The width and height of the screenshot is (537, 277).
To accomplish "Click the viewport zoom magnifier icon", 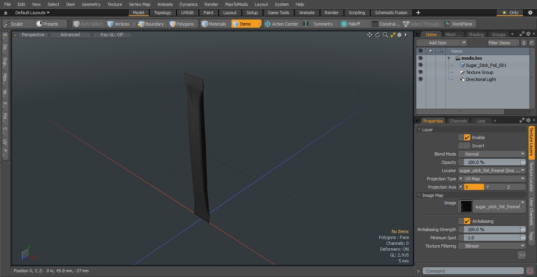I will (385, 35).
